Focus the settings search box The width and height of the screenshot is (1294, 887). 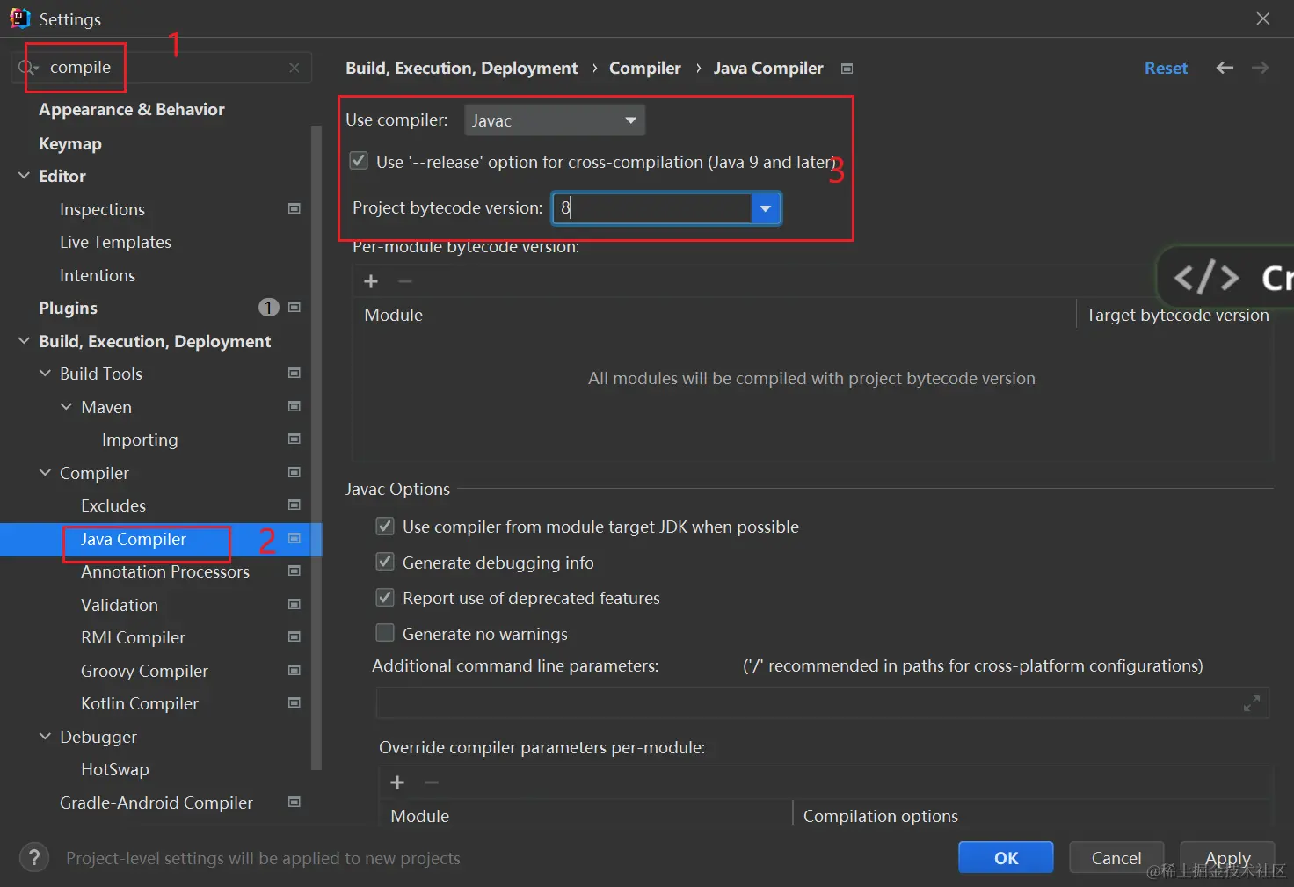coord(163,68)
